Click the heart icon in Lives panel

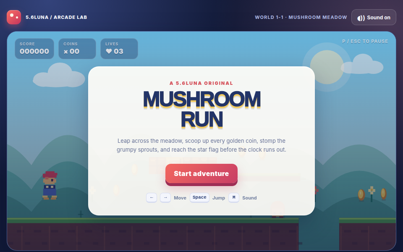(x=109, y=51)
